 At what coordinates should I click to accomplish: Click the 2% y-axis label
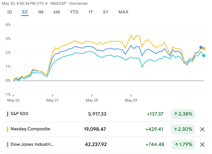(8, 53)
